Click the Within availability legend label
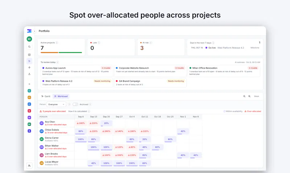The height and width of the screenshot is (173, 290). [x=233, y=111]
